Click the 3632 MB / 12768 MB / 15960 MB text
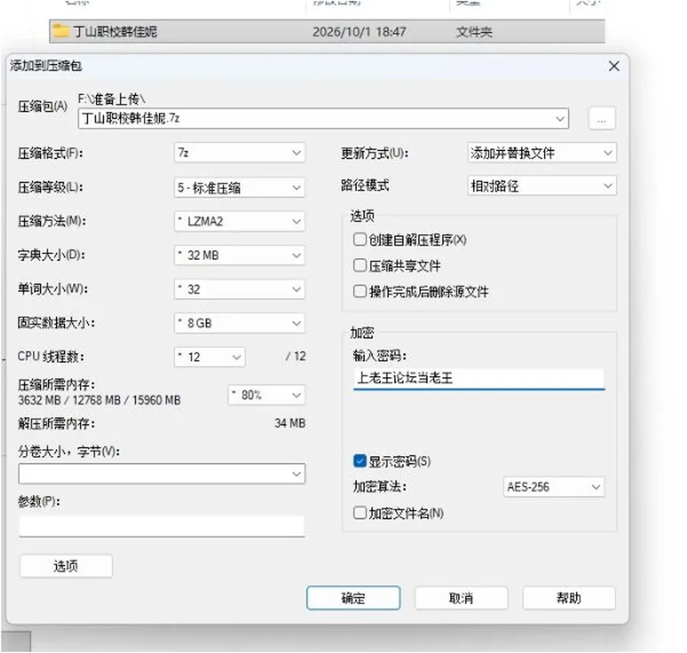The image size is (687, 653). [x=99, y=400]
